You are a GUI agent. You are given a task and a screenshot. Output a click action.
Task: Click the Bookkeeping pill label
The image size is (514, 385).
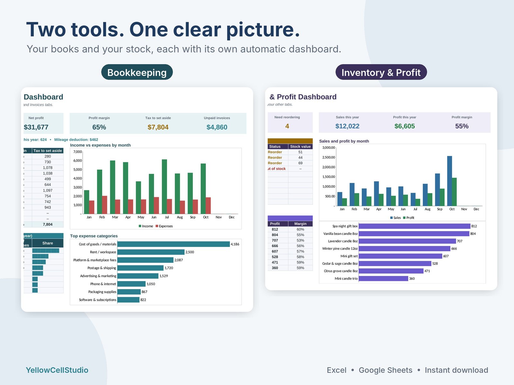137,73
